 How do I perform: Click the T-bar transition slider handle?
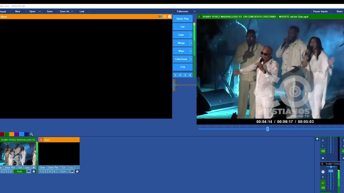175,85
